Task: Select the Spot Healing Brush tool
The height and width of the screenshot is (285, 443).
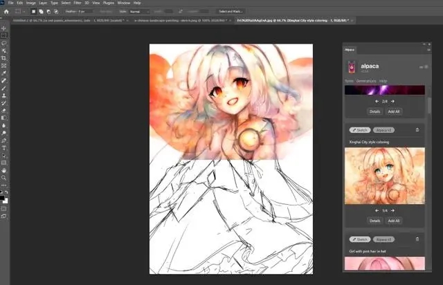Action: (3, 81)
